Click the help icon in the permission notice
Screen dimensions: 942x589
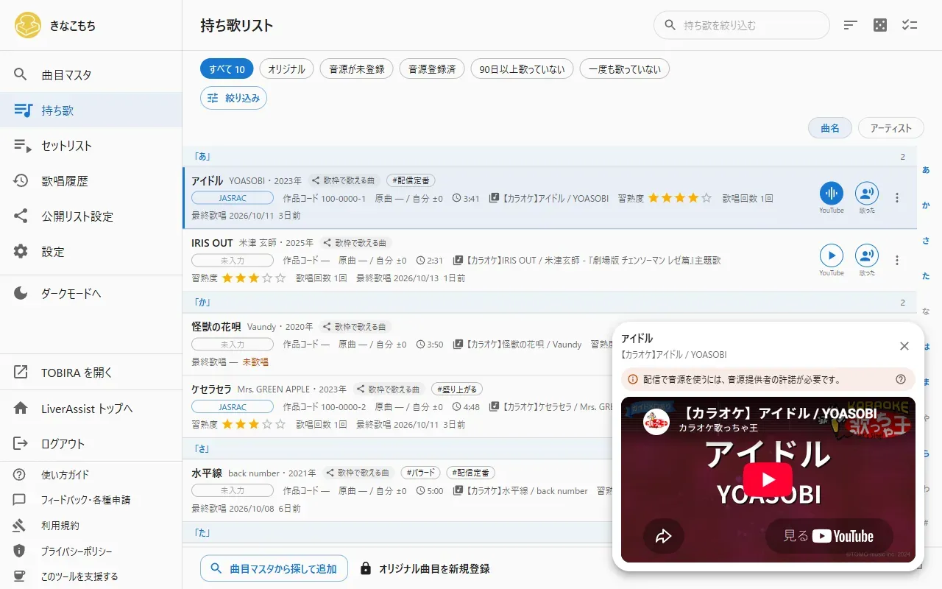[901, 380]
